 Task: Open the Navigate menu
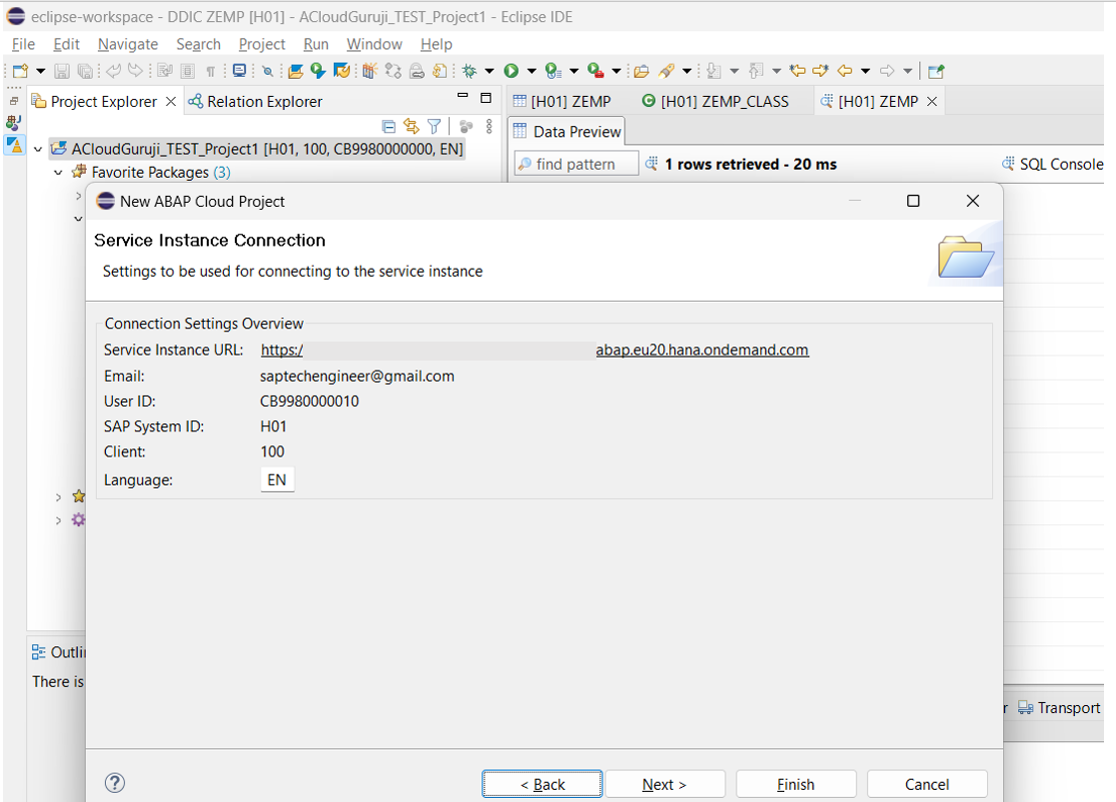pos(128,44)
